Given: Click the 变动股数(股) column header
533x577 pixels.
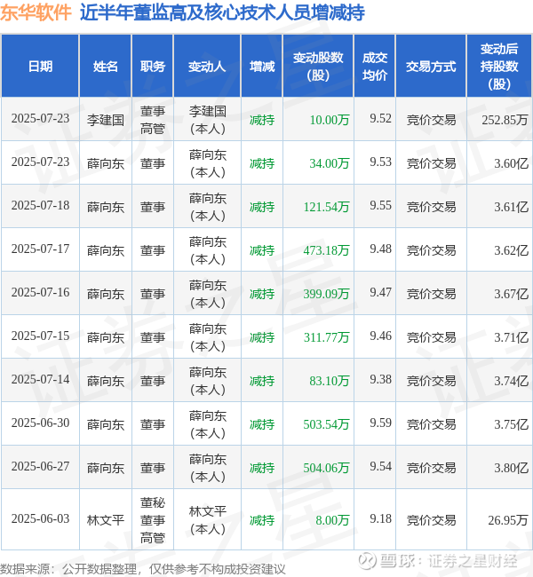Looking at the screenshot, I should 318,67.
